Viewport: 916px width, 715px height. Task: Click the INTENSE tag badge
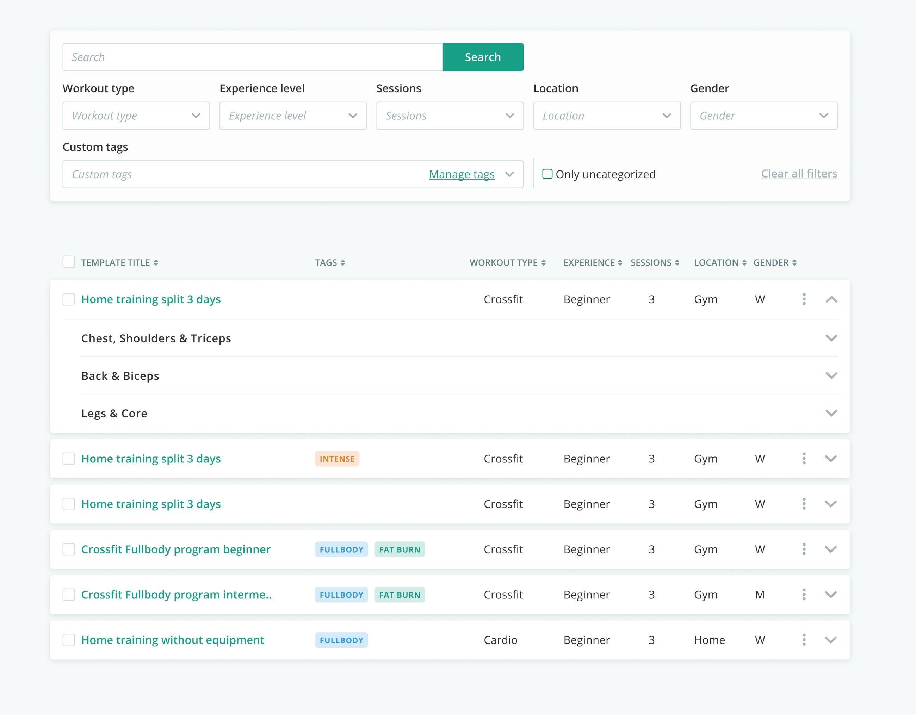(337, 459)
